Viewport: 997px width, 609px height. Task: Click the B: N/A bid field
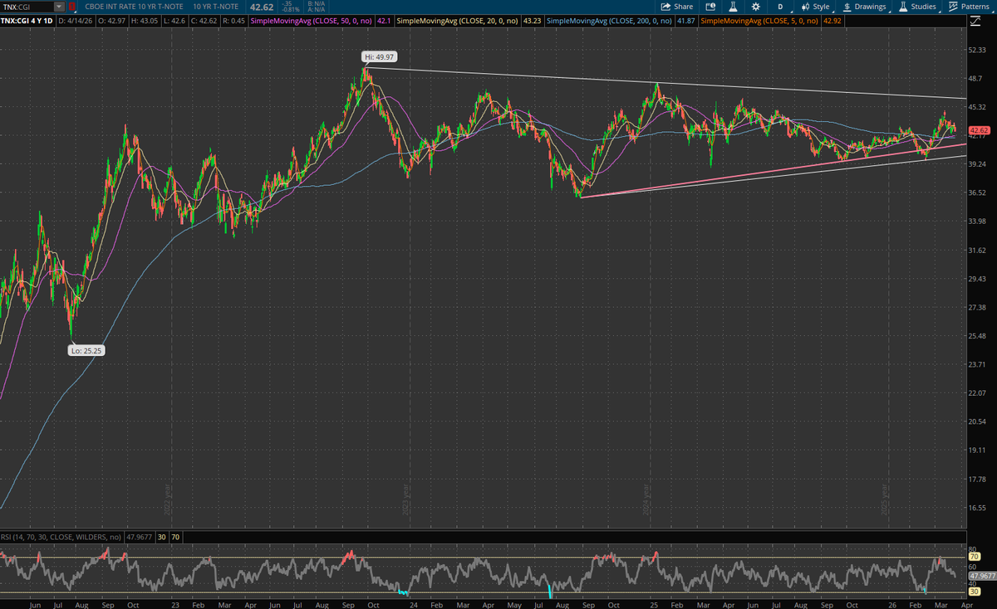pos(317,3)
